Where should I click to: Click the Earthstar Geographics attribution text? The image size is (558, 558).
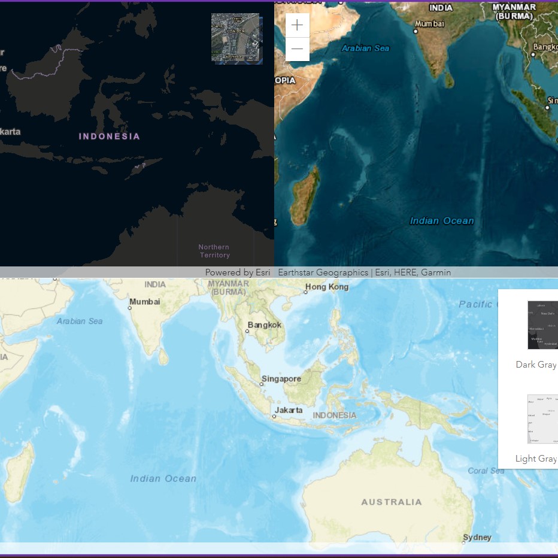pos(323,272)
